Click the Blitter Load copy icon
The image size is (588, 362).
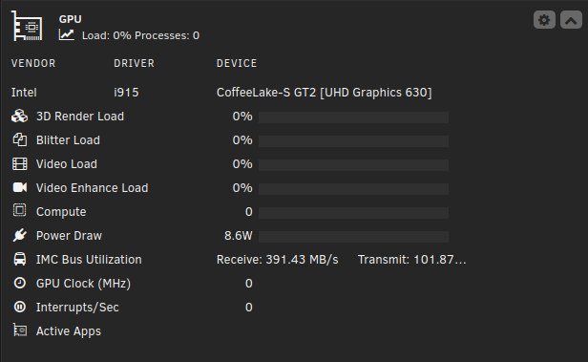(19, 139)
